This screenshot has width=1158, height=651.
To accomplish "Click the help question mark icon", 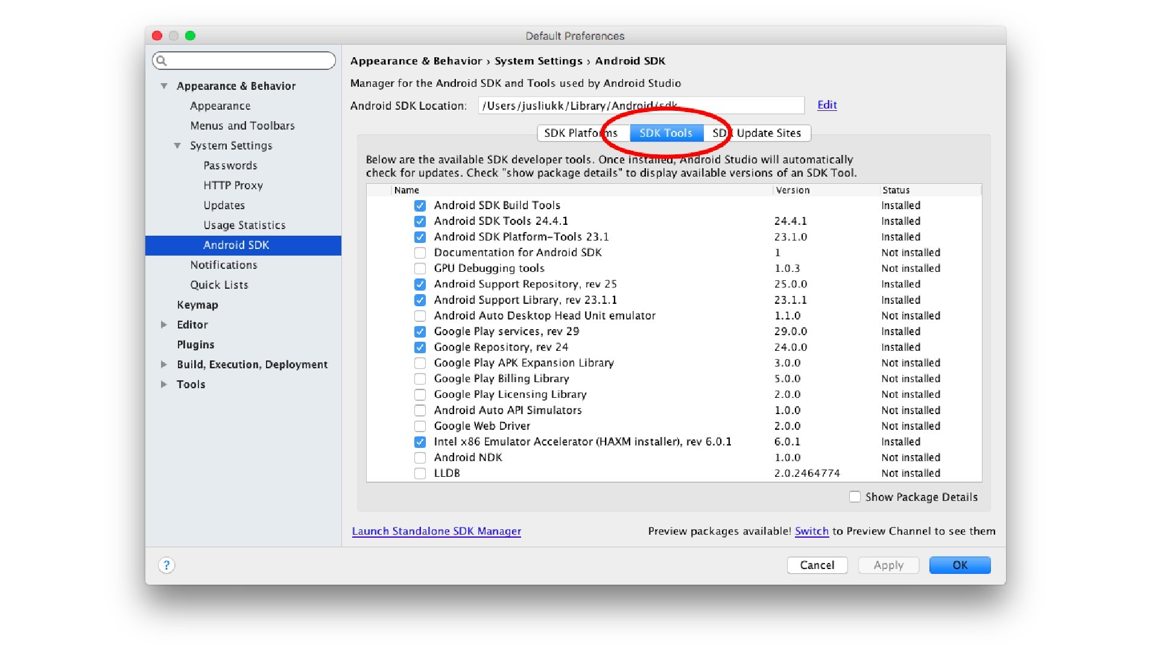I will point(166,565).
